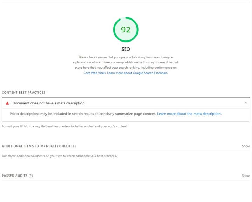252x202 pixels.
Task: Click the 'Meta descriptions may be included' explanation text
Action: click(x=83, y=114)
